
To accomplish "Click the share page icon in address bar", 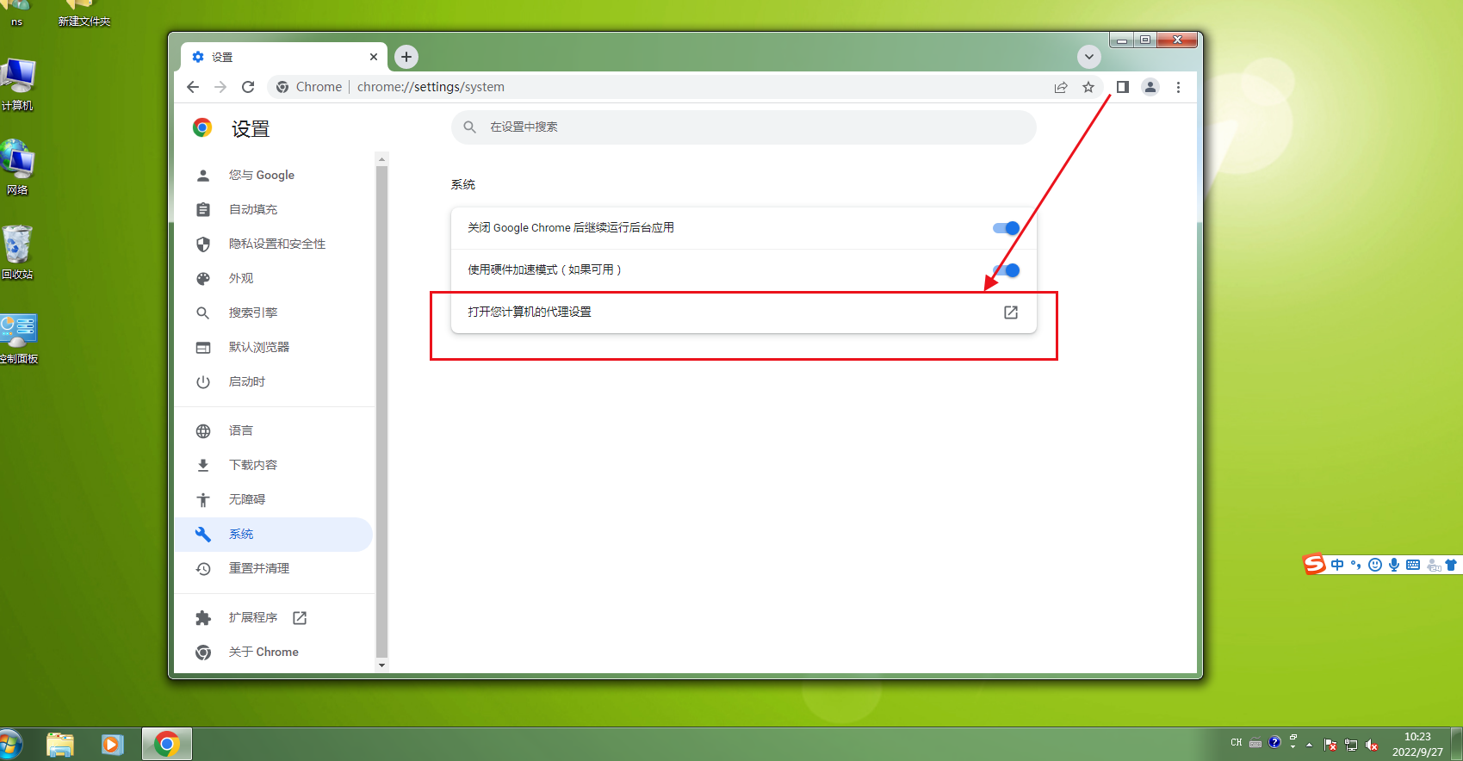I will (x=1061, y=87).
